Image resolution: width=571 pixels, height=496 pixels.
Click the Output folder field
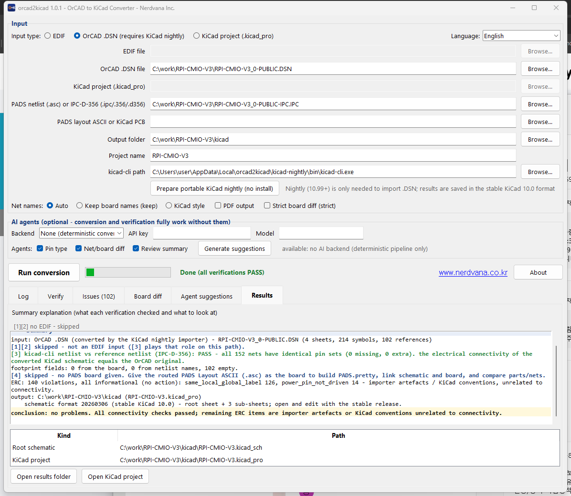(x=333, y=139)
